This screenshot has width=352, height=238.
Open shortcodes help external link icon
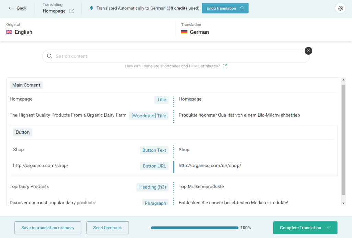[225, 66]
